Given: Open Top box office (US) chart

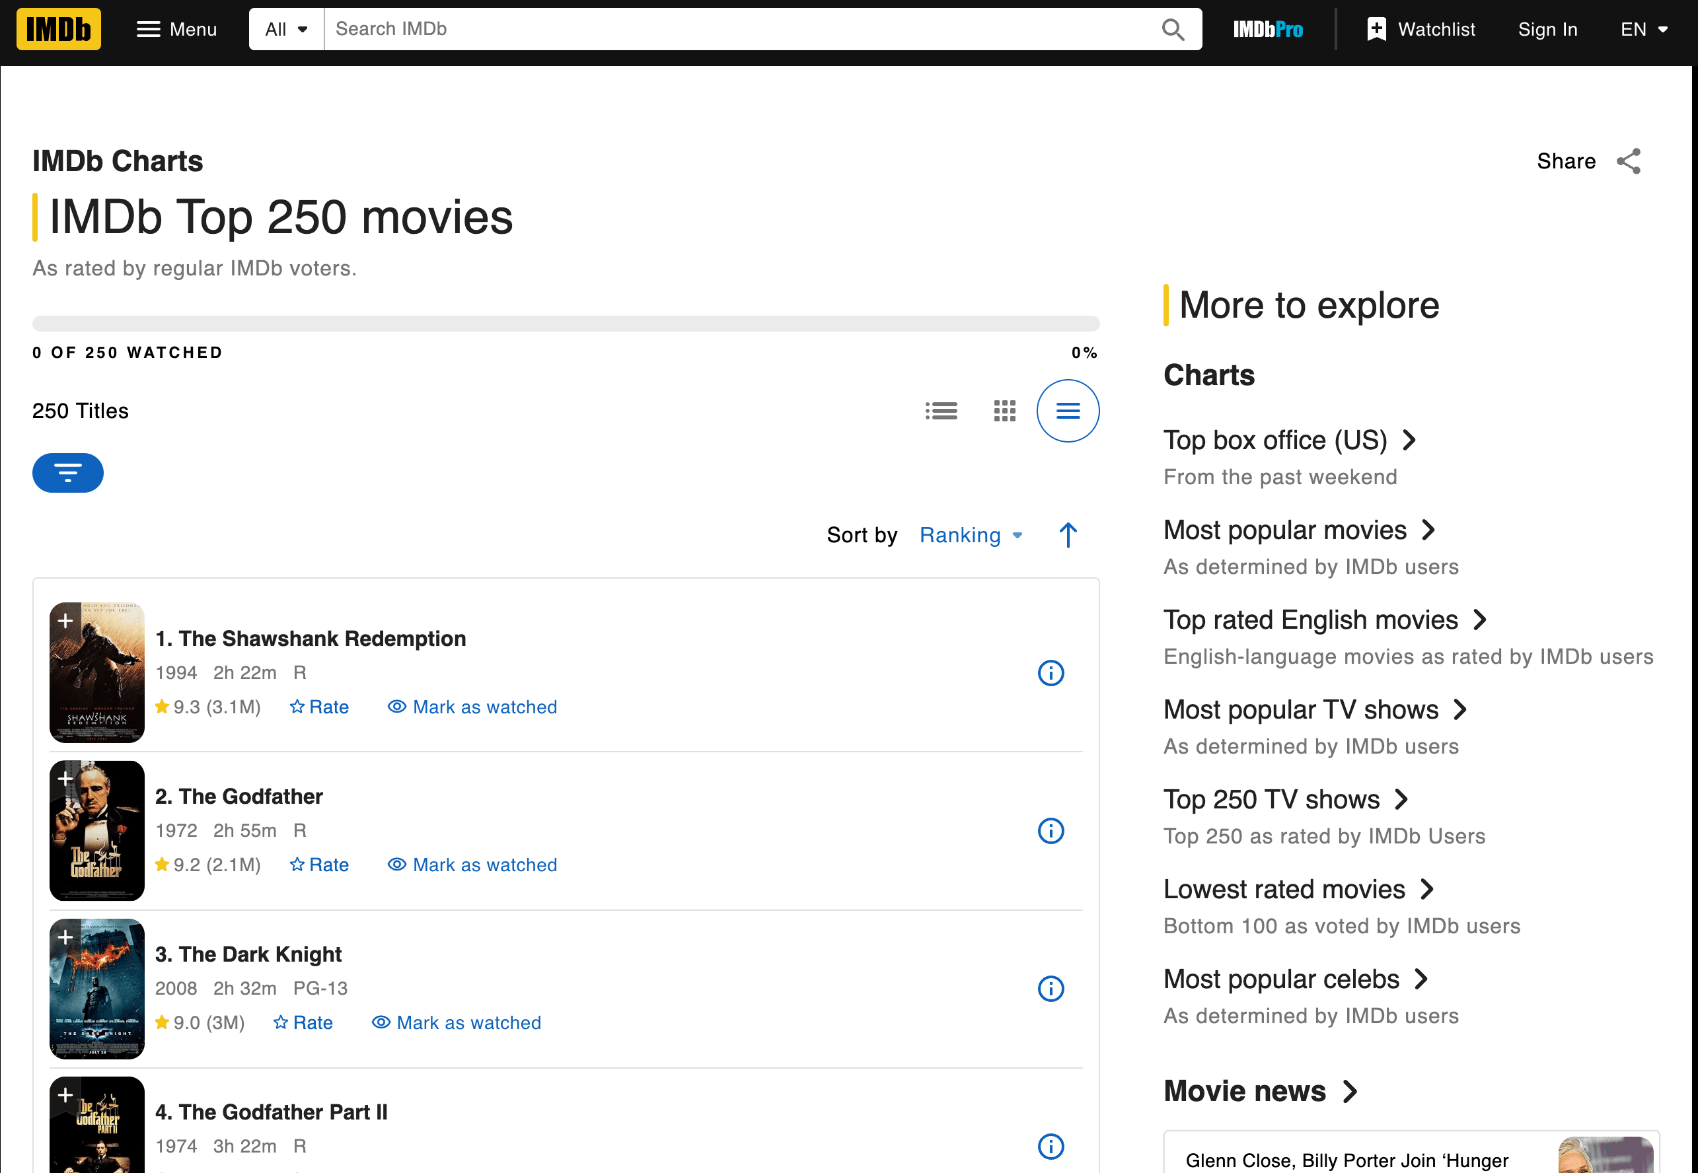Looking at the screenshot, I should (x=1290, y=441).
